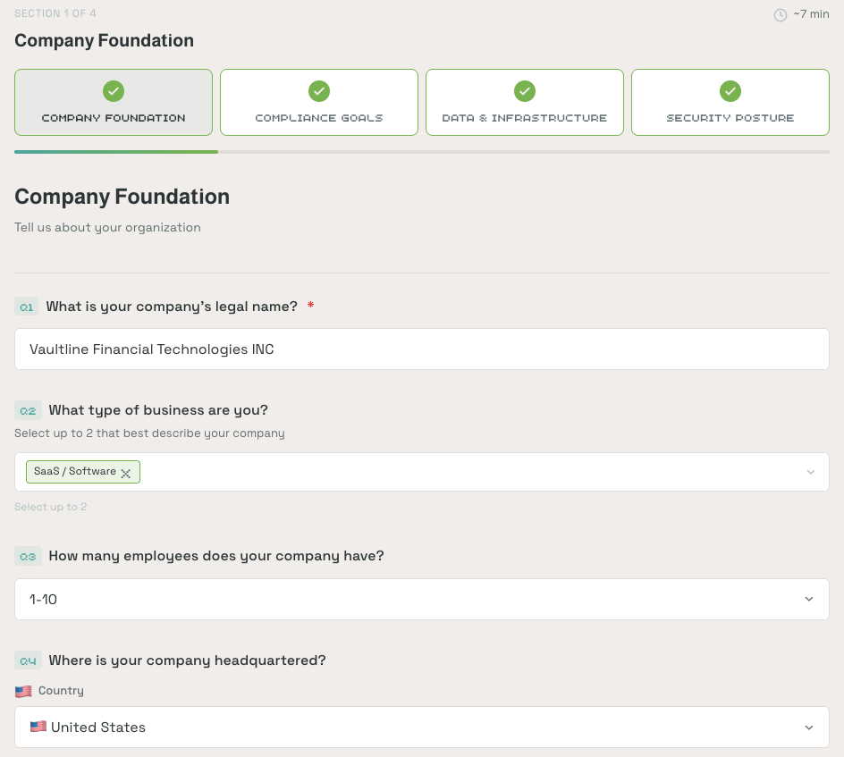Click 'How many employees does your company have?'
Image resolution: width=844 pixels, height=757 pixels.
(x=216, y=556)
